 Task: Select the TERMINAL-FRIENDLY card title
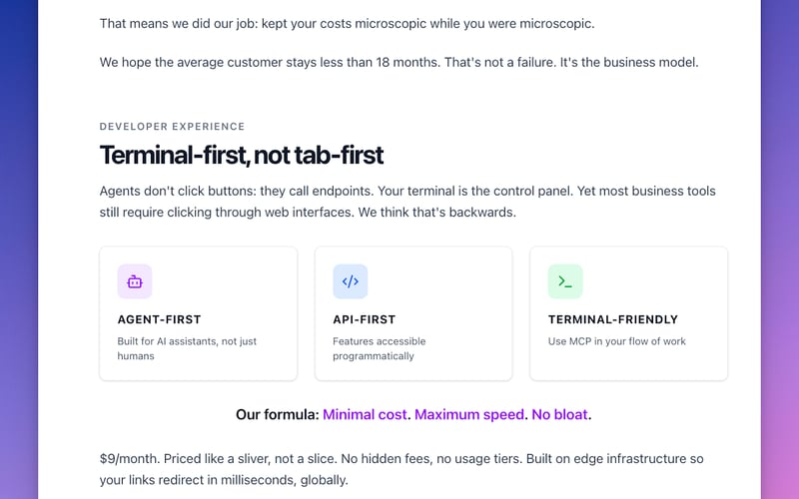(612, 320)
